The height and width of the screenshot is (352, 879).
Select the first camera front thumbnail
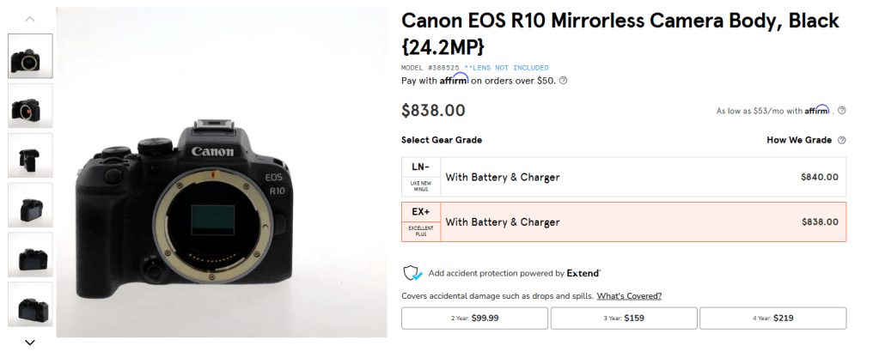pyautogui.click(x=30, y=56)
